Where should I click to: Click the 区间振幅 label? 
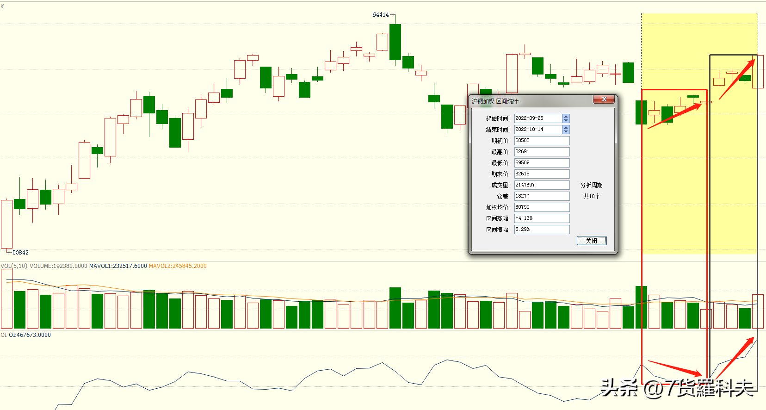[497, 230]
